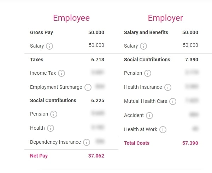
Task: Show info for Employment Surcharge
Action: [88, 87]
